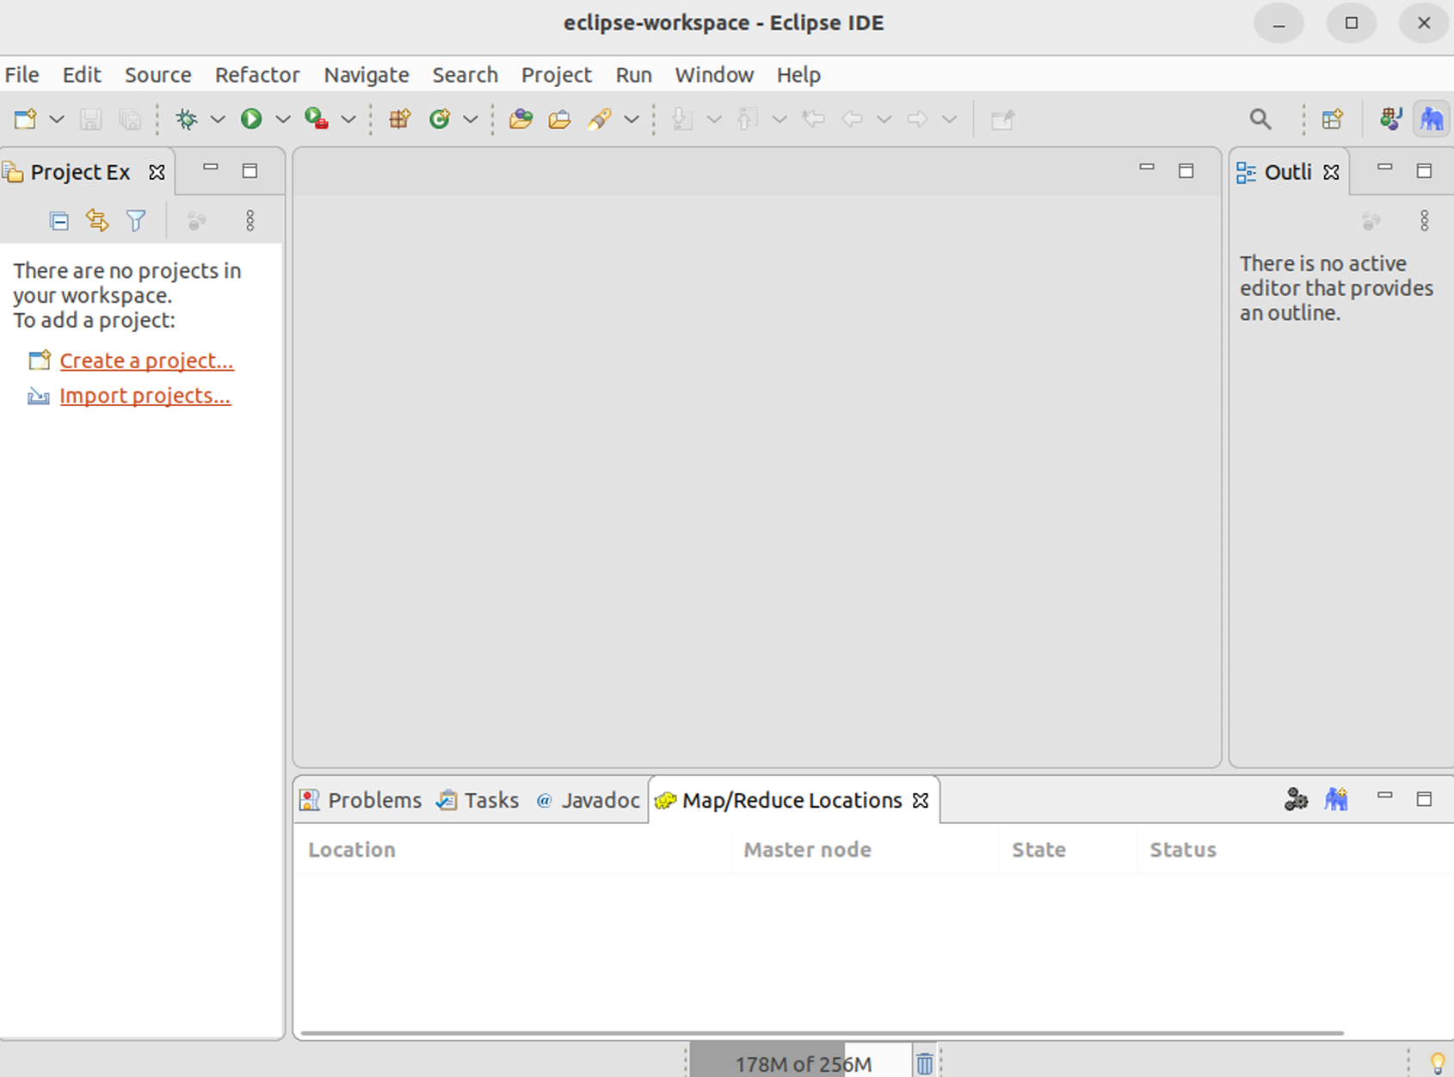Open the Project Explorer view menu (three dots)
The image size is (1454, 1077).
click(x=250, y=221)
